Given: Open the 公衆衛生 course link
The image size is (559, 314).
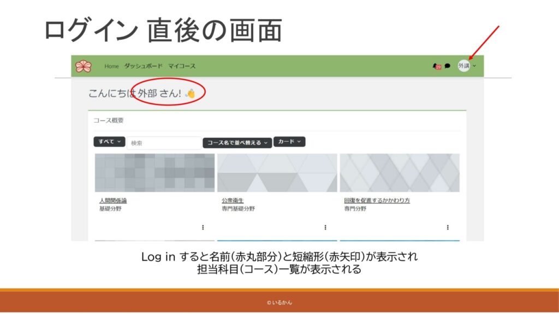Looking at the screenshot, I should pos(231,201).
